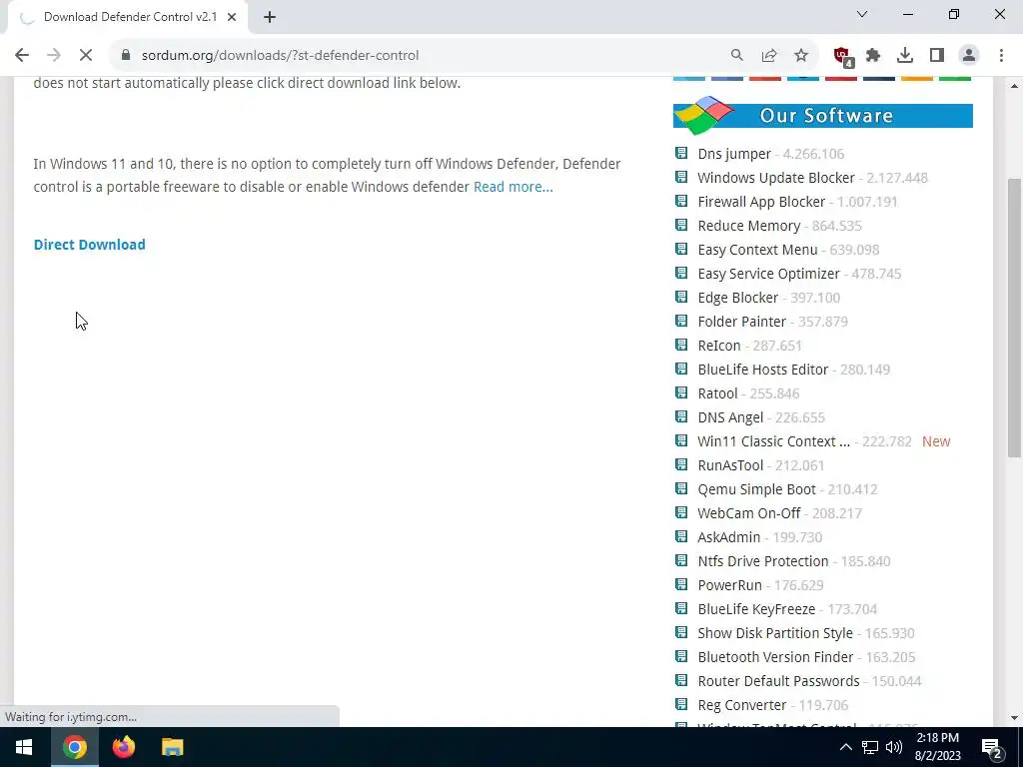Open Reduce Memory link

(x=748, y=226)
